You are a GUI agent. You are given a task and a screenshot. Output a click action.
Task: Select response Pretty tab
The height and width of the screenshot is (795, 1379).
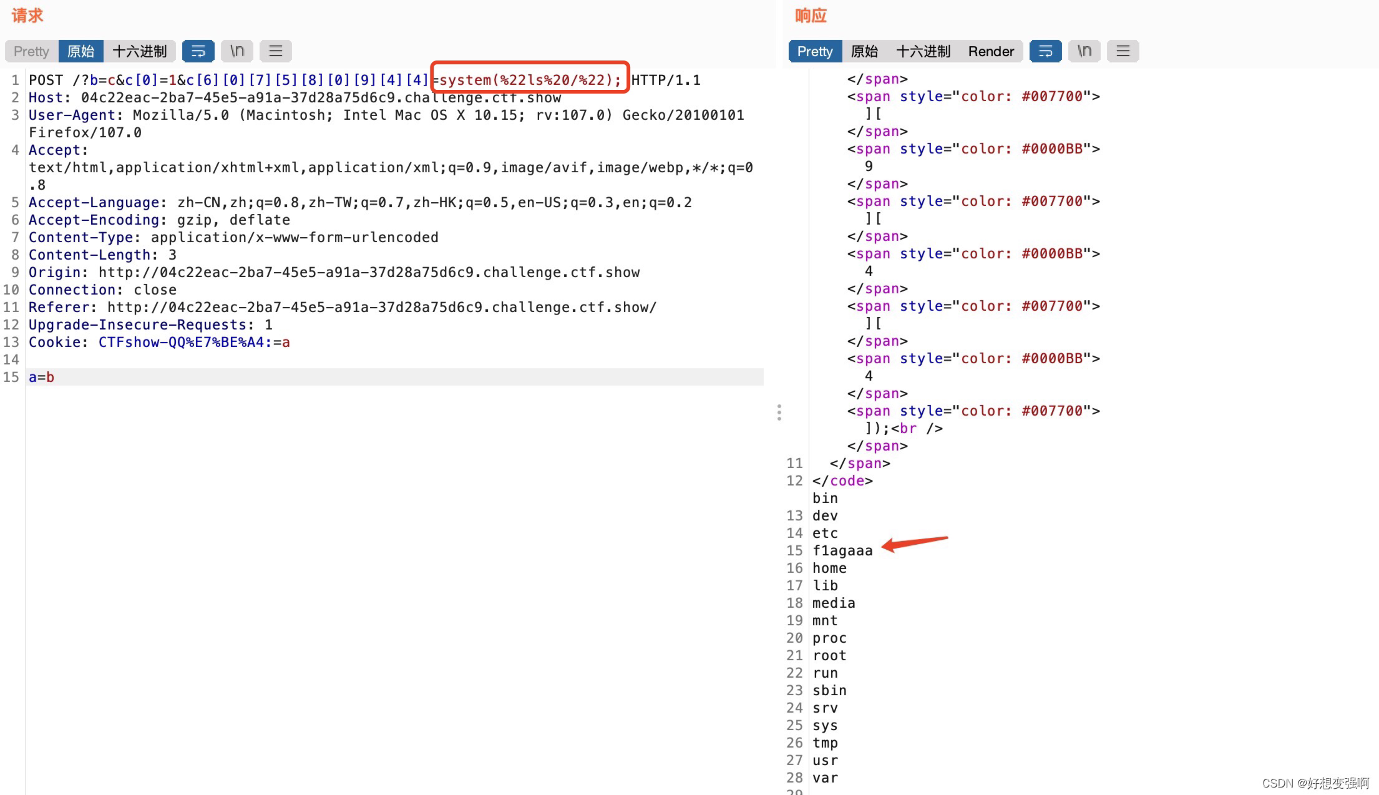coord(816,51)
